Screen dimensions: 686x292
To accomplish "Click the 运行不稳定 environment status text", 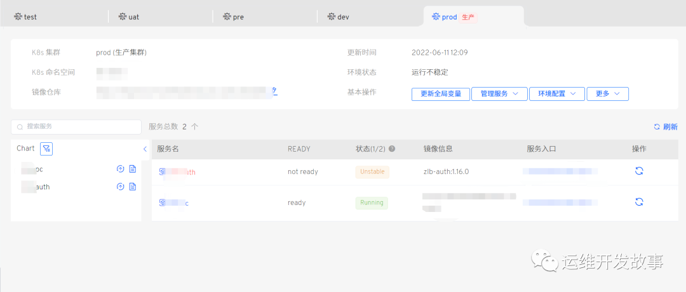I will 429,72.
